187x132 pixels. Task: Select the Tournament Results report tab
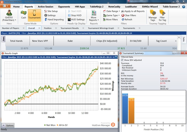pyautogui.click(x=70, y=28)
